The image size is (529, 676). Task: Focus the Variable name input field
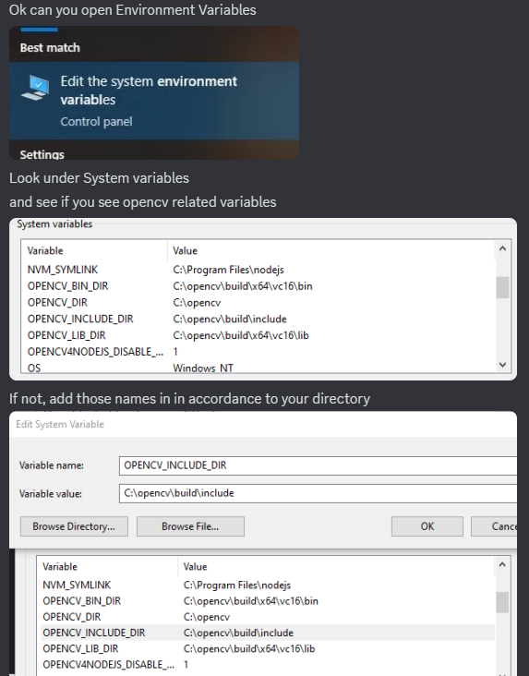318,465
